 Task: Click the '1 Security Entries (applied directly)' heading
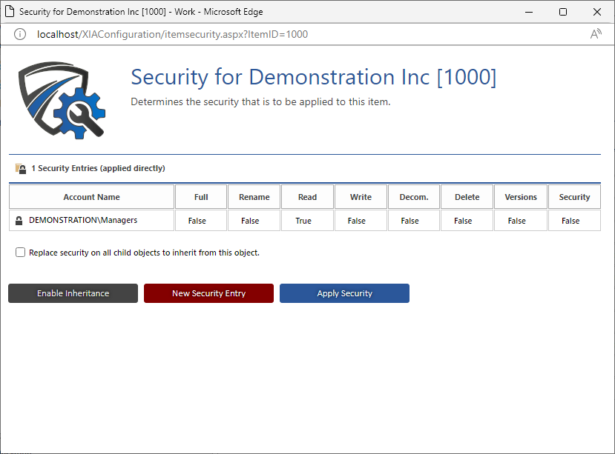coord(98,168)
